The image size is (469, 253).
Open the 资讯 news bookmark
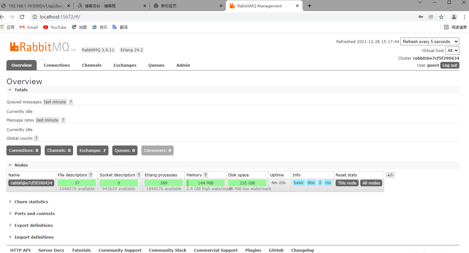(100, 27)
